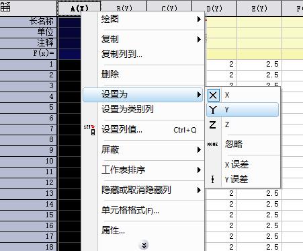Screen dimensions: 303x251
Task: Choose the Y designation icon in submenu
Action: 213,110
